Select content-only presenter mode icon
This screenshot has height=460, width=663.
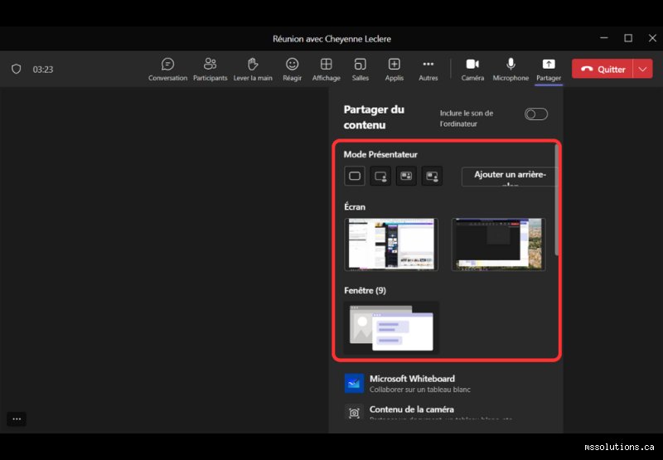tap(355, 176)
